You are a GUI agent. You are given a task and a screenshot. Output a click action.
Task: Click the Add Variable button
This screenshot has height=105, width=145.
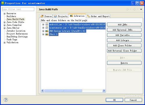(x=124, y=35)
